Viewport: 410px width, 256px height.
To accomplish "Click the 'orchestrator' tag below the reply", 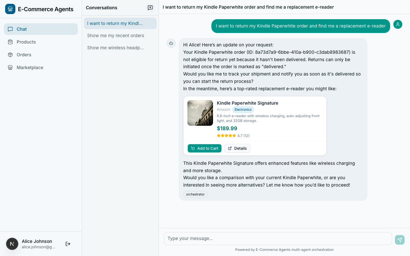I will [195, 194].
